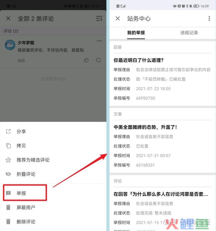Open the three-dot options on 少年梦醒's comment
The width and height of the screenshot is (216, 231).
coord(99,41)
